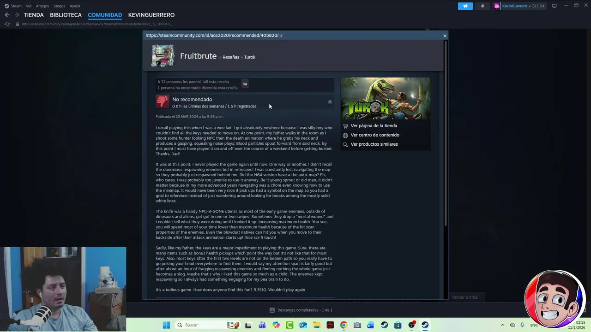Viewport: 591px width, 332px height.
Task: Open the Reseñas breadcrumb link
Action: pyautogui.click(x=231, y=57)
